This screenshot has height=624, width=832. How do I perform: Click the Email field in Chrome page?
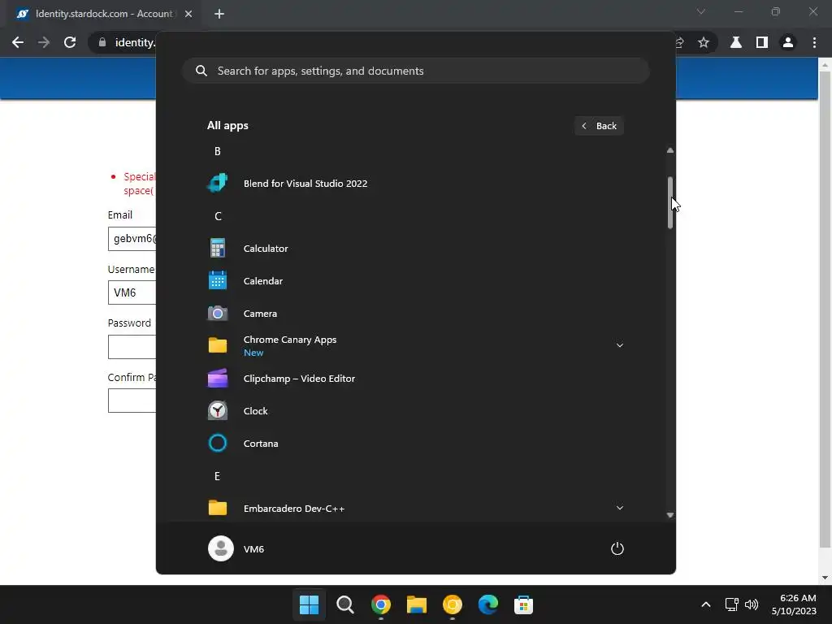[132, 239]
